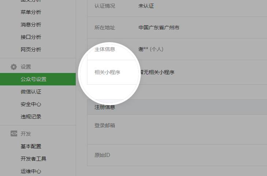Select 消息分析 from the sidebar
The width and height of the screenshot is (267, 176).
tap(31, 25)
